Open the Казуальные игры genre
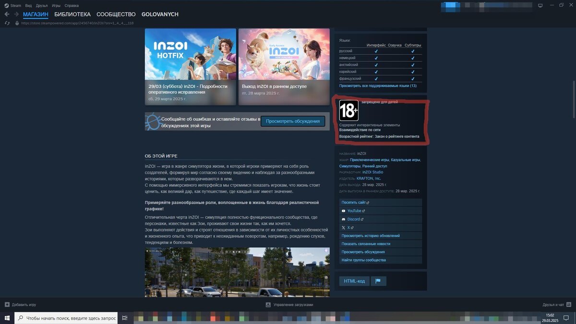Screen dimensions: 576x324 click(x=406, y=159)
